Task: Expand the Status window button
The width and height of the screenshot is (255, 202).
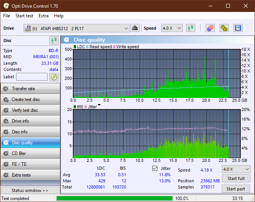Action: (x=30, y=190)
